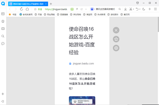Click the QQ Browser logo icon
This screenshot has width=159, height=105.
tap(3, 3)
